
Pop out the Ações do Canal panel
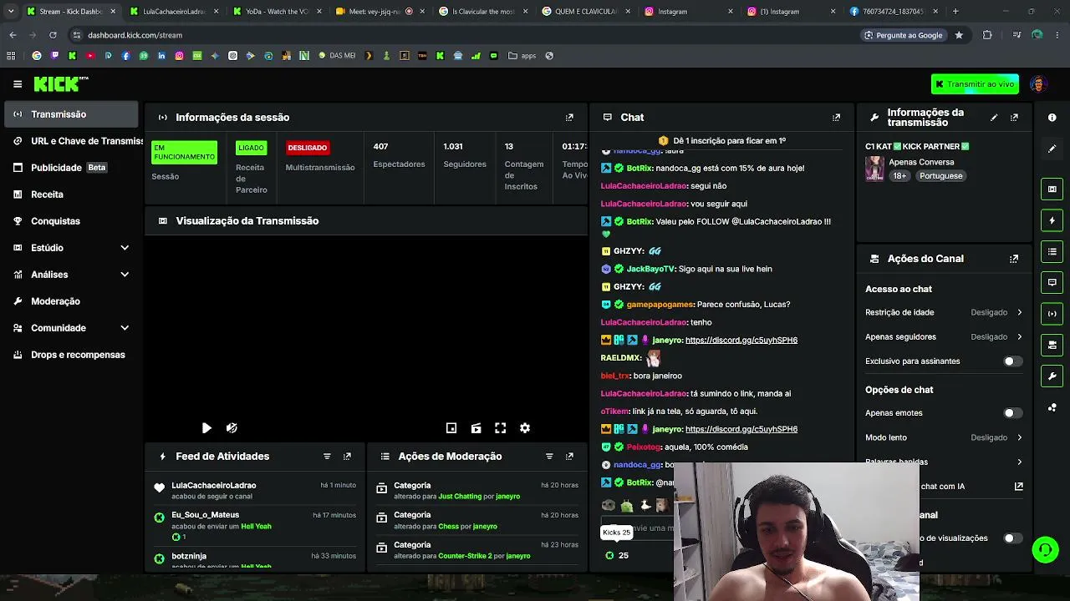[1014, 259]
